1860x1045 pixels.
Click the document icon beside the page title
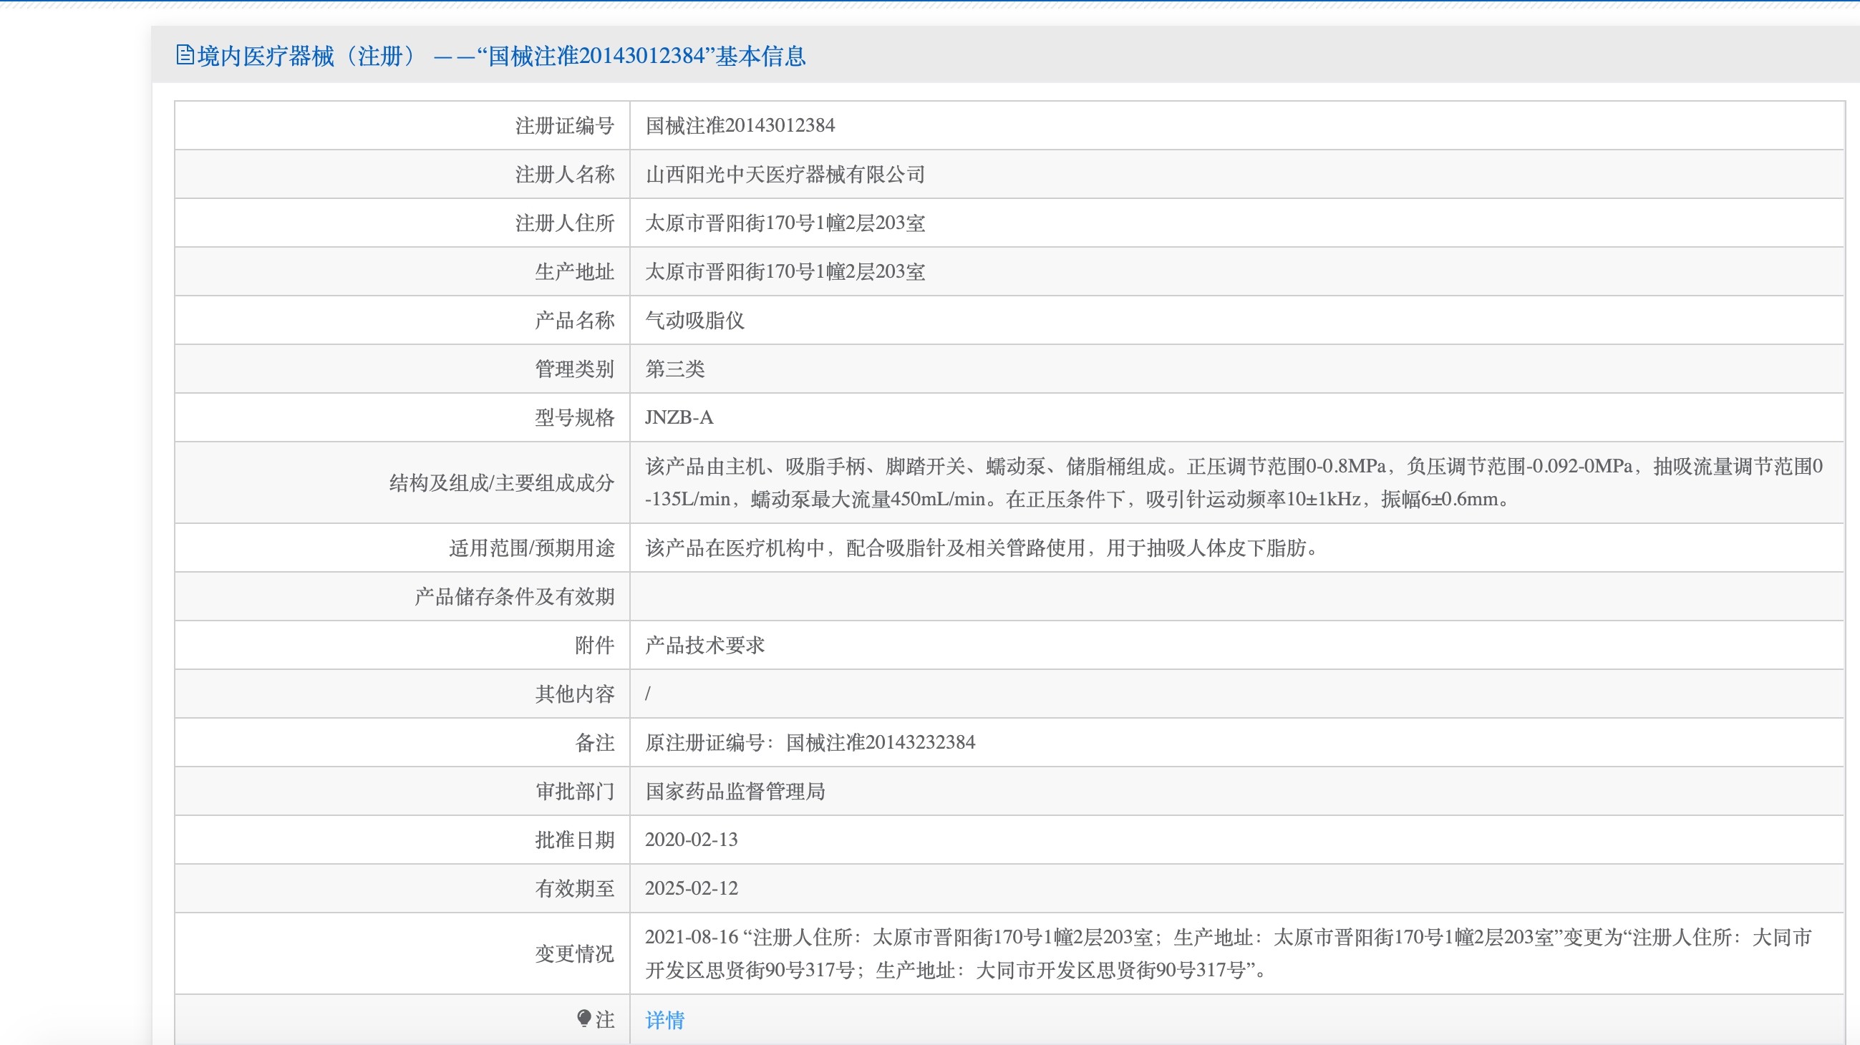click(184, 55)
